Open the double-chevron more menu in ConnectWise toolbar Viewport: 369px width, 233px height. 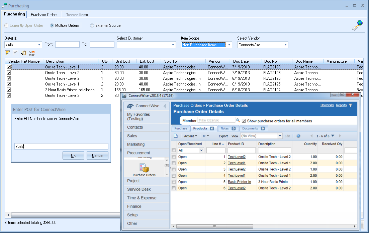pos(206,136)
